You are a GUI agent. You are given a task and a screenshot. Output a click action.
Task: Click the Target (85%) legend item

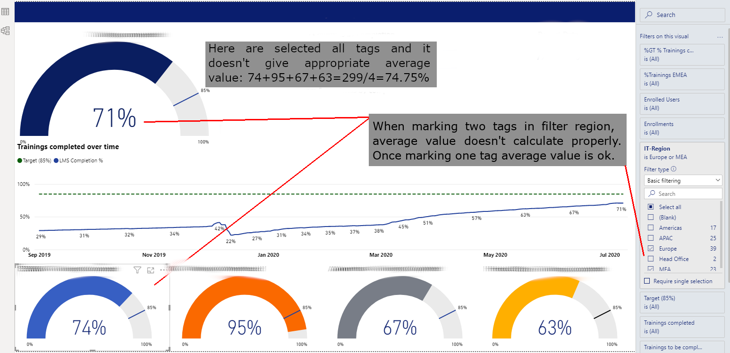(x=34, y=160)
